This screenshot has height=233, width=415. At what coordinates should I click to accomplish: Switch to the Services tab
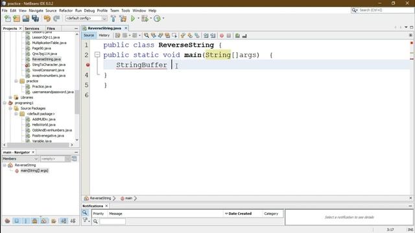32,28
